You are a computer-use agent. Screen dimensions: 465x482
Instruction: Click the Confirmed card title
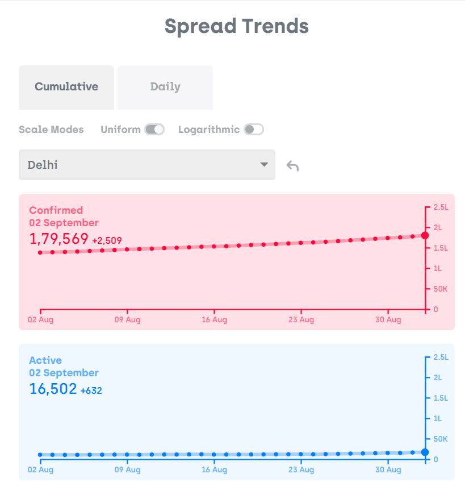point(56,210)
